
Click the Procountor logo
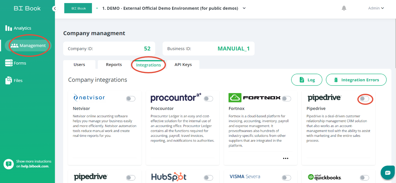(x=176, y=98)
